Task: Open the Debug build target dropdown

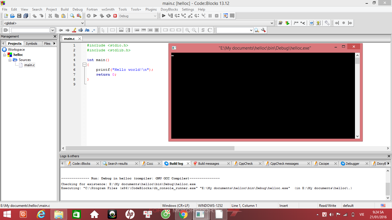Action: 138,16
